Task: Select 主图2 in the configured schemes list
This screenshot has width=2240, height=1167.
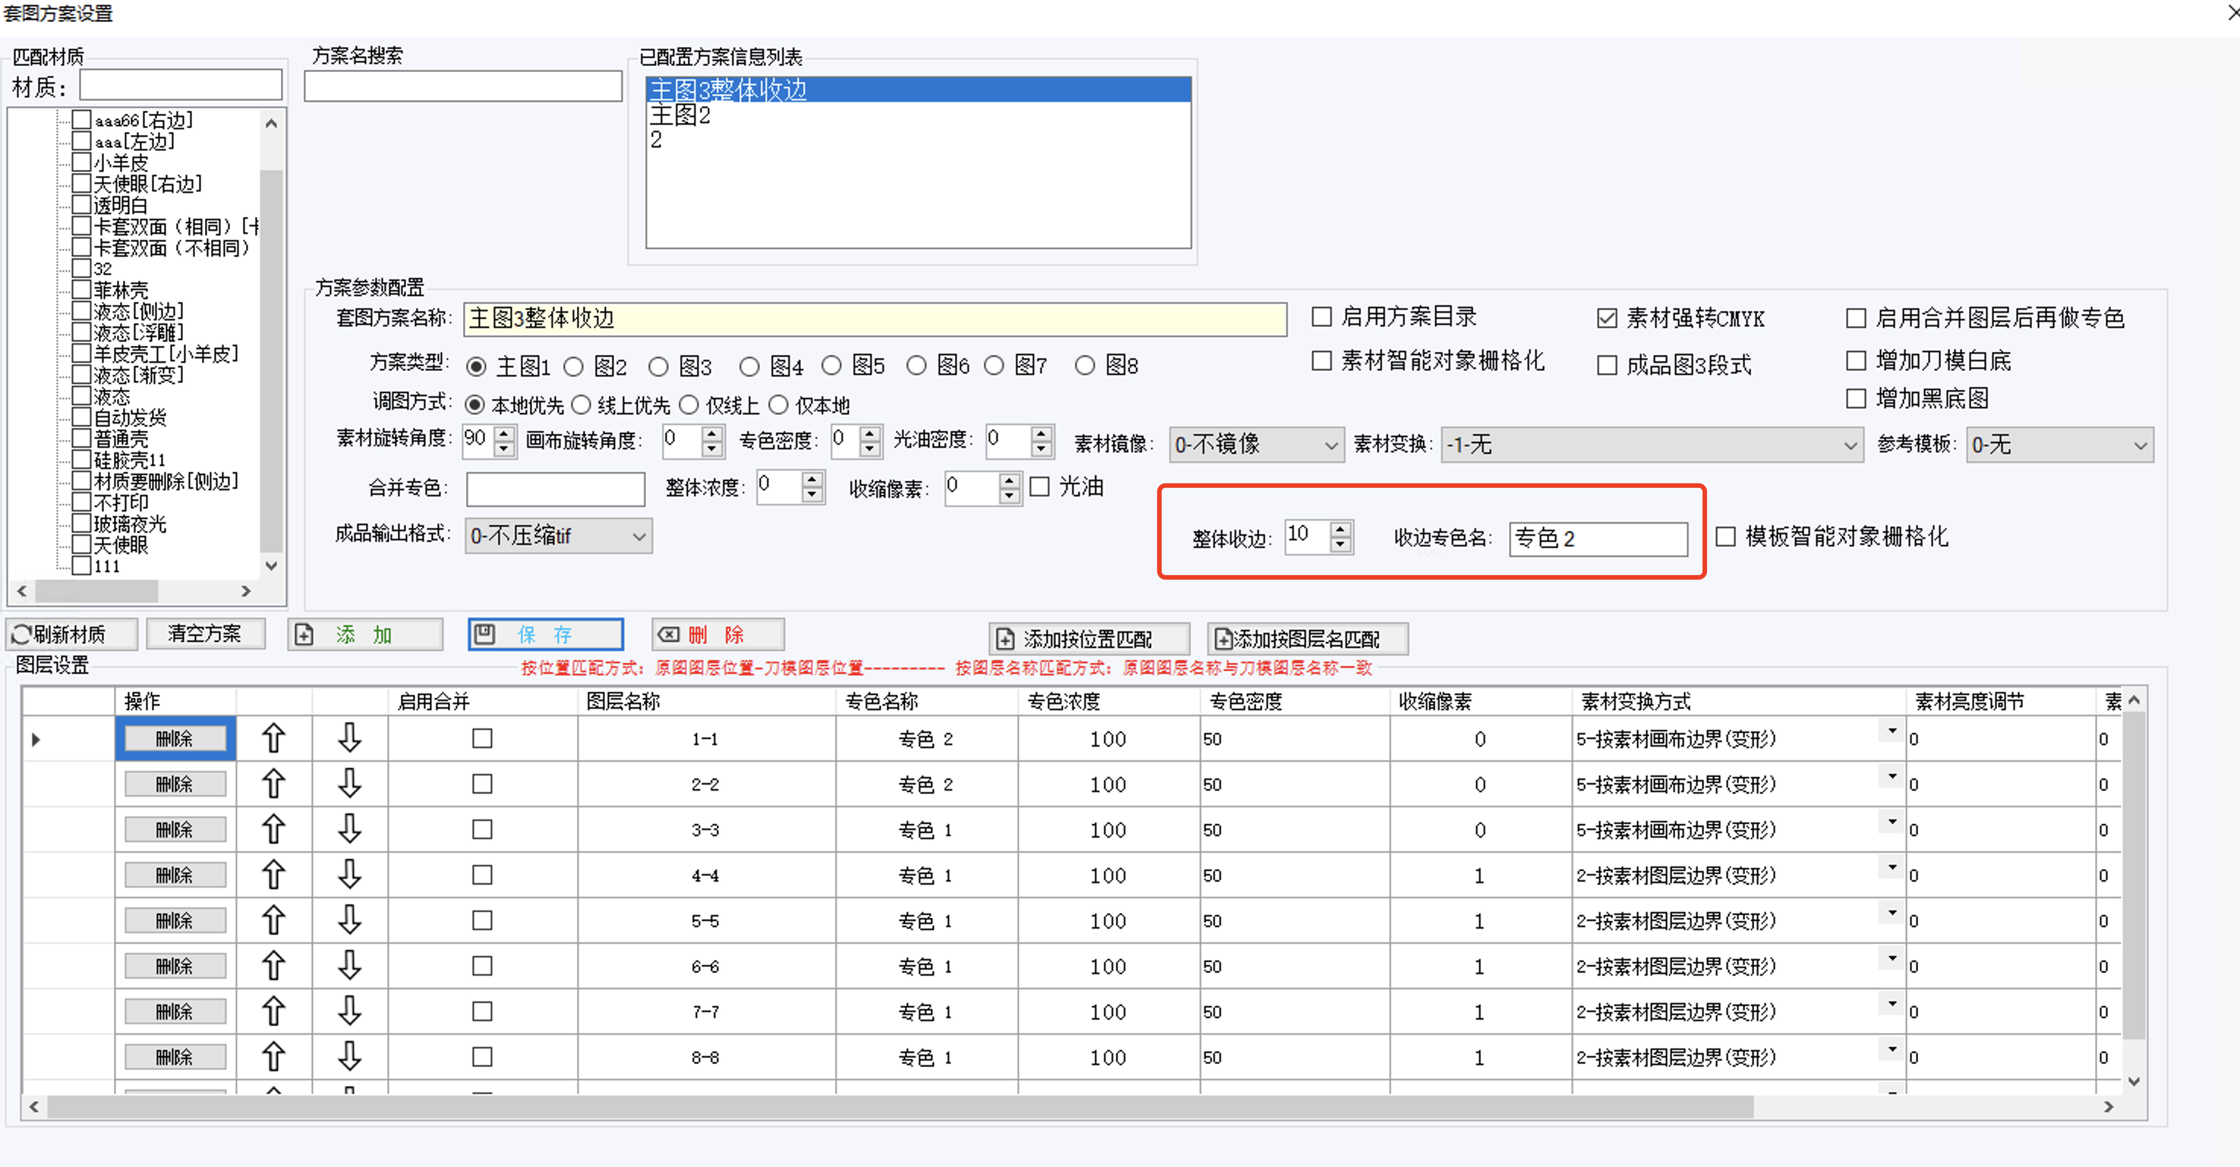Action: click(681, 115)
